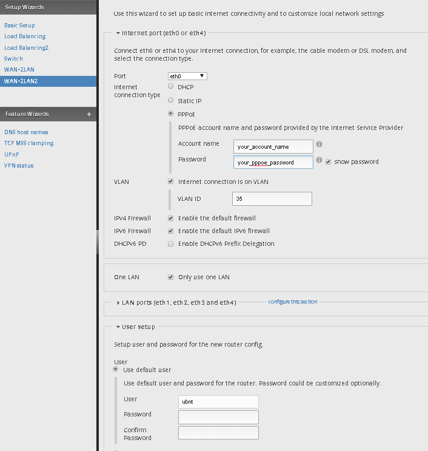The width and height of the screenshot is (428, 451).
Task: Click the configure this section link
Action: click(292, 302)
